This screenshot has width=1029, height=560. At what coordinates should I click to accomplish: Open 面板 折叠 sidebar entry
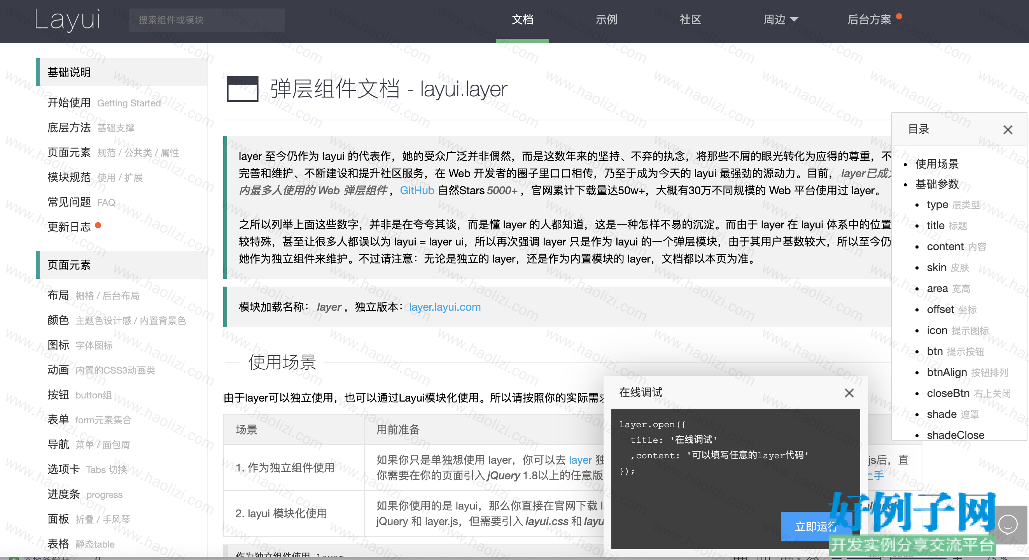[89, 519]
